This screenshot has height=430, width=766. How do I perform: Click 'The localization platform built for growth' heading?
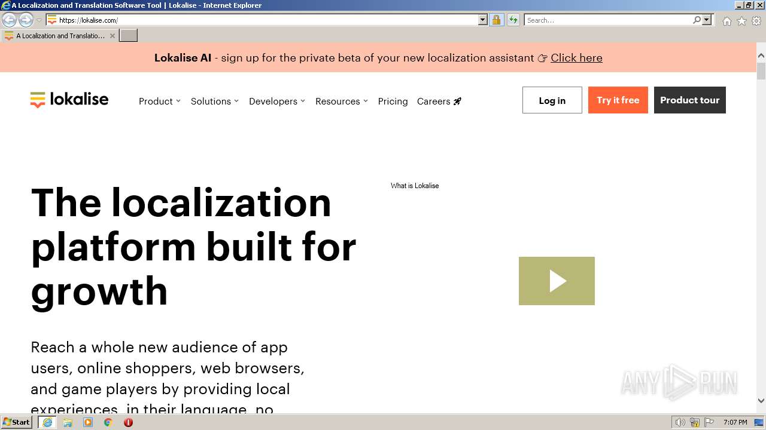(193, 247)
